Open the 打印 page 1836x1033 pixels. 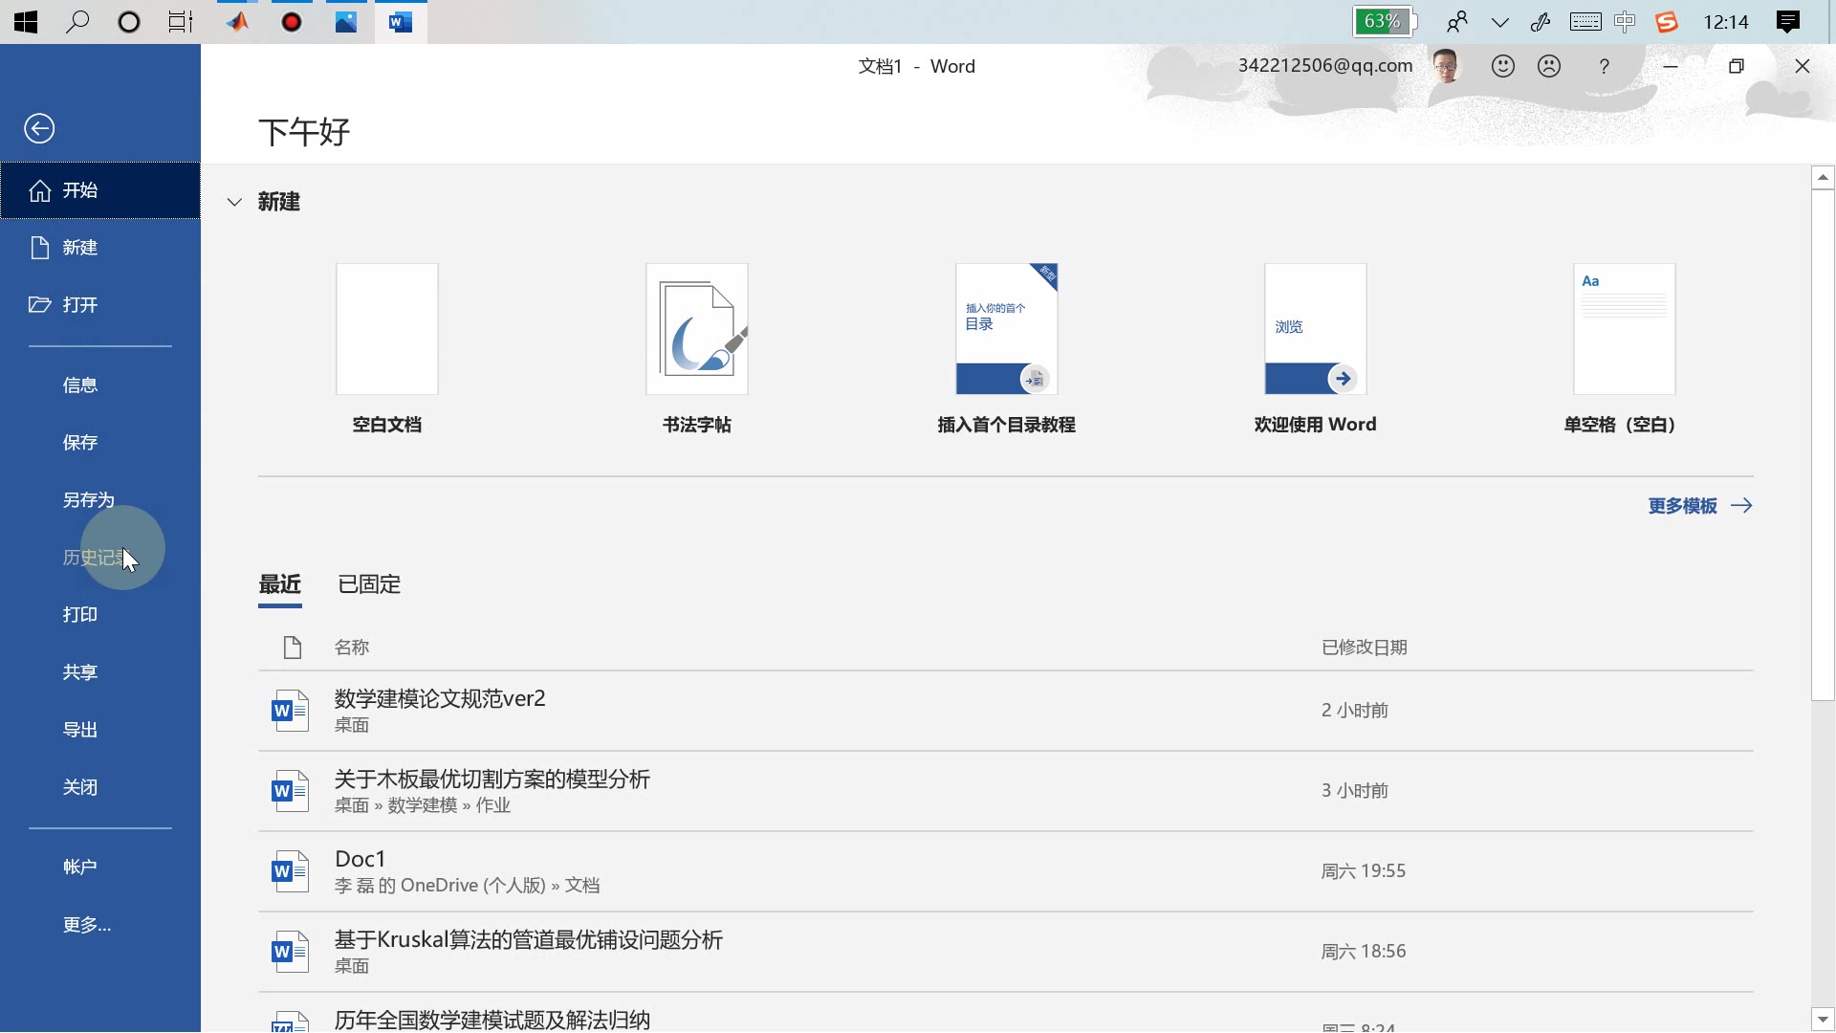100,615
